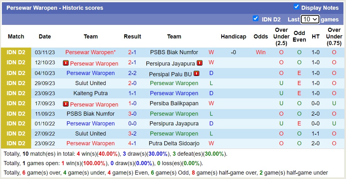Image resolution: width=346 pixels, height=179 pixels.
Task: Open the 2-2 result versus Persipal Palu BU
Action: pyautogui.click(x=132, y=73)
